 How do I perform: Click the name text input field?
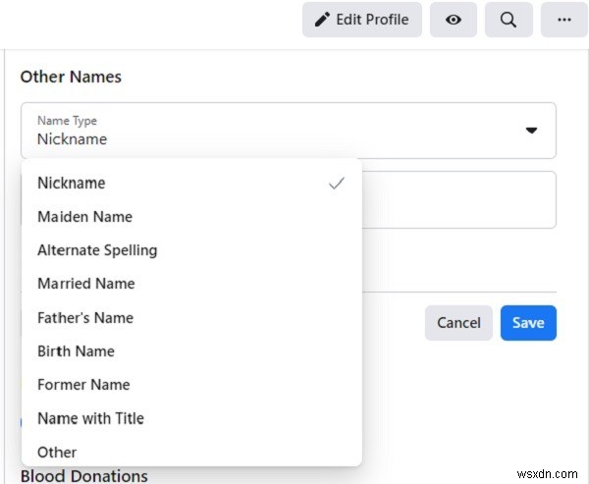pos(457,200)
